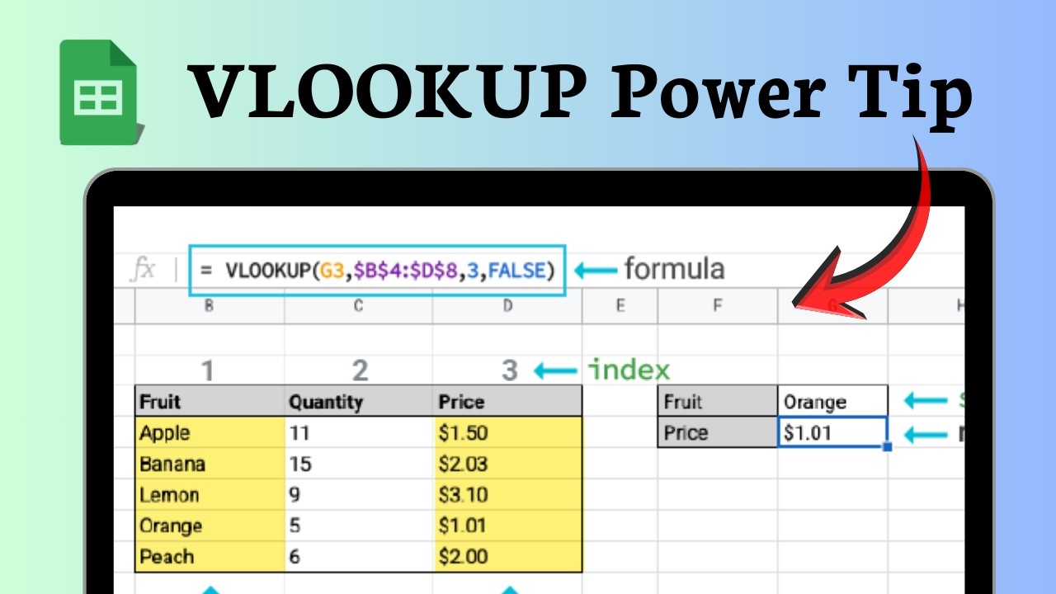Click quantity cell containing 6
The height and width of the screenshot is (594, 1056).
point(359,557)
